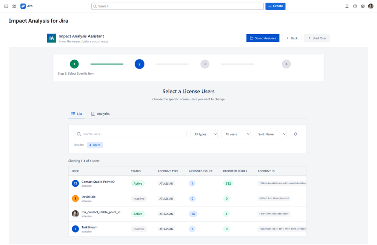Click account ID of Contact Stable-Point IO
This screenshot has height=245, width=377.
tap(282, 184)
